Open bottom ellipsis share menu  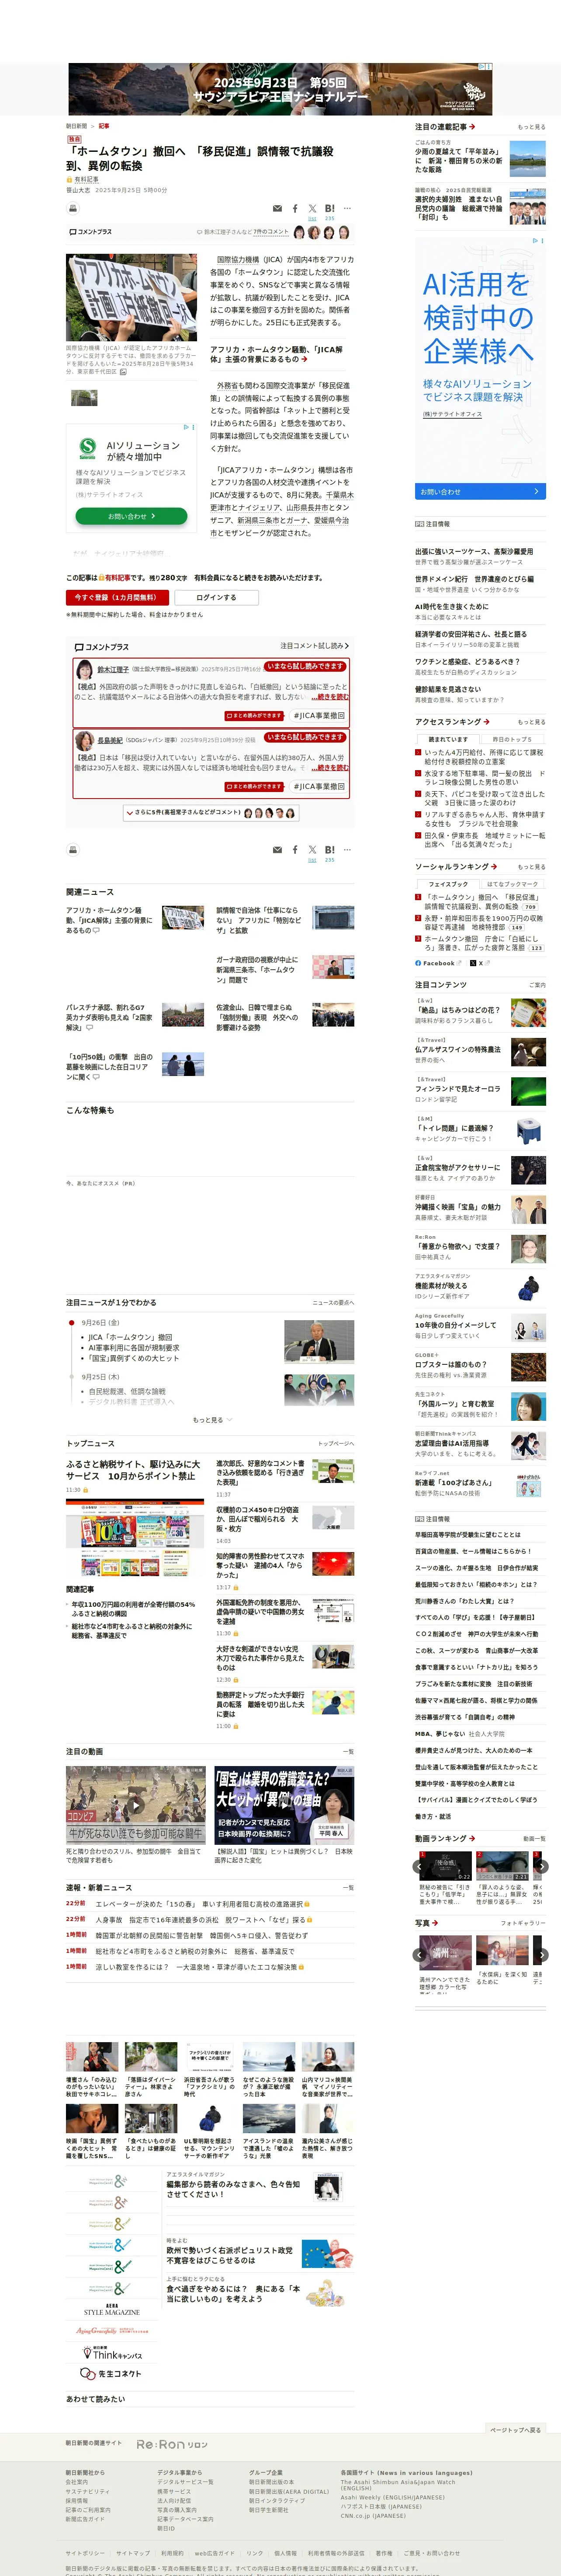[x=347, y=850]
